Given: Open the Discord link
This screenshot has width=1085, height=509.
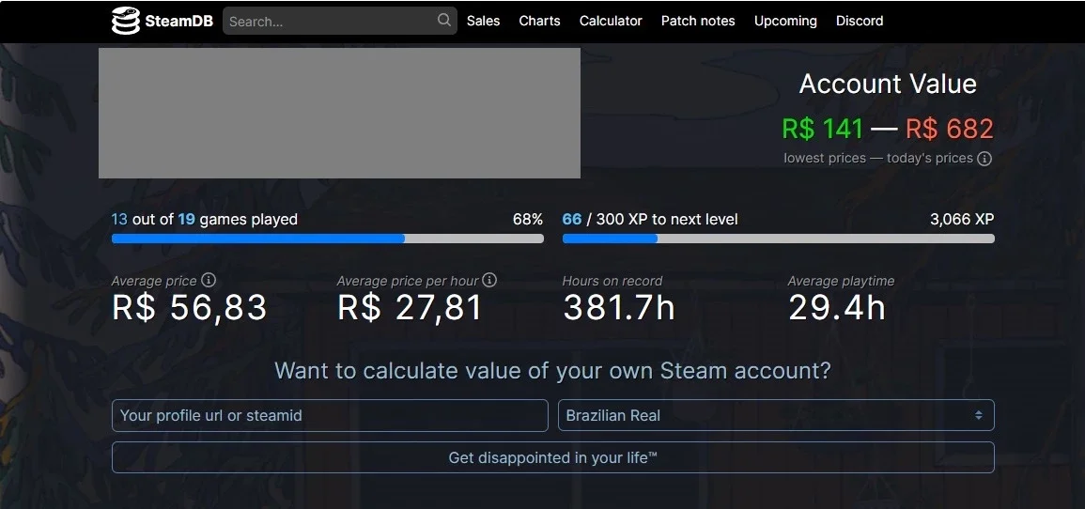Looking at the screenshot, I should (x=860, y=21).
